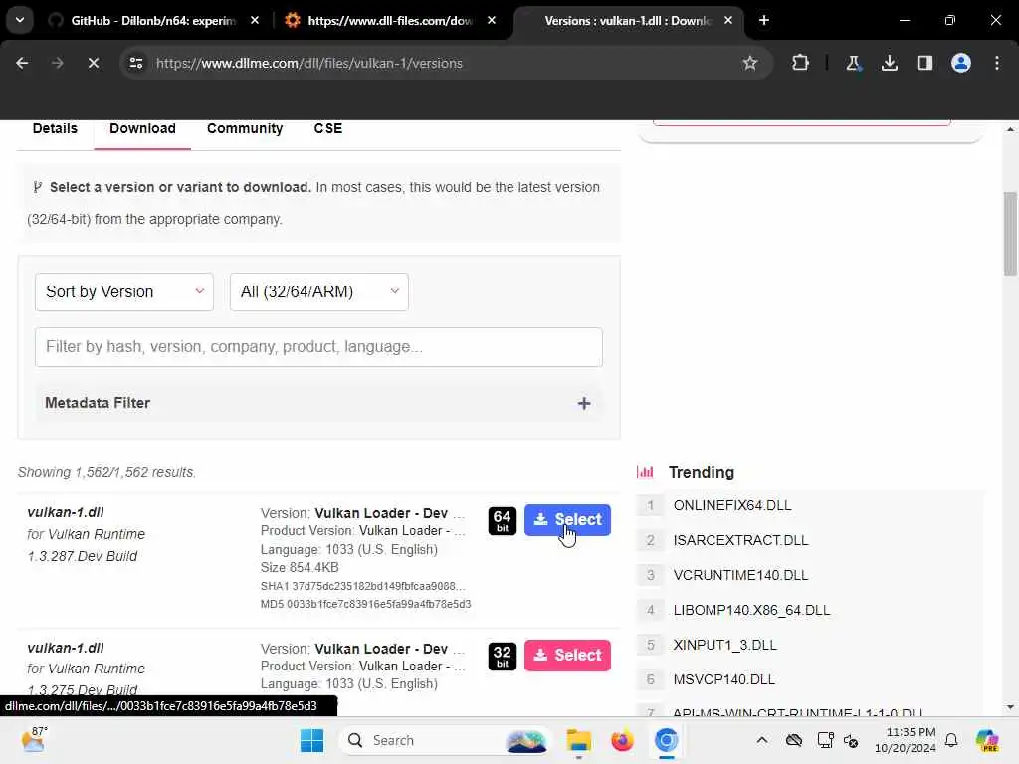
Task: Click the Showing 1,562/1,562 results text
Action: [x=106, y=472]
